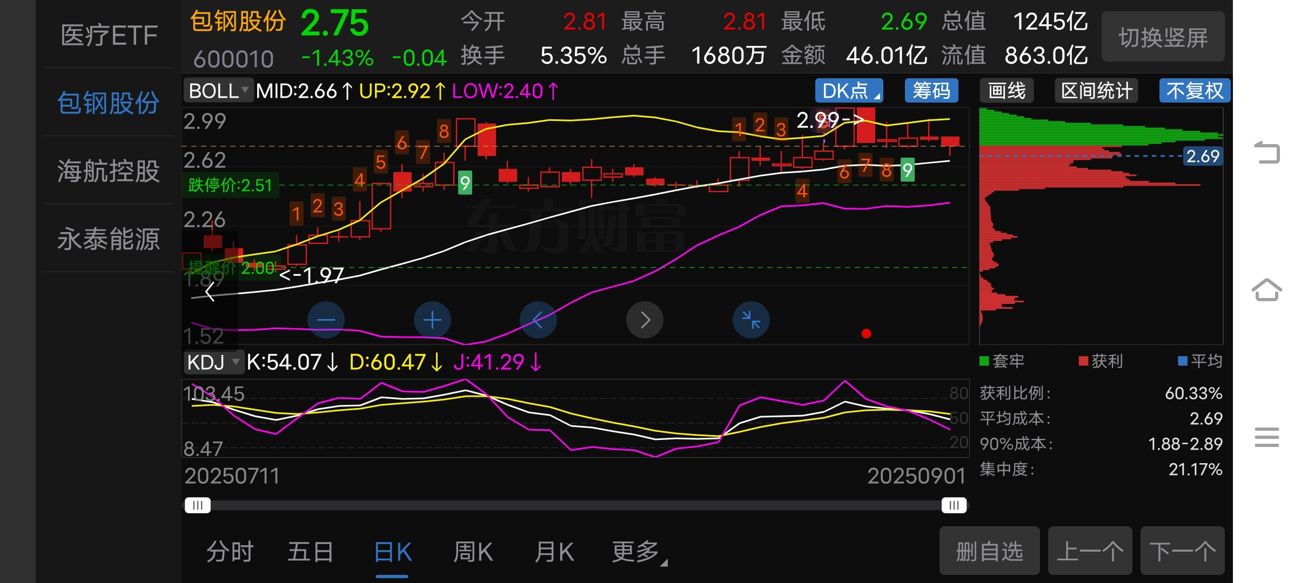The height and width of the screenshot is (583, 1301).
Task: Tap the blue 平均 legend square
Action: point(1183,361)
